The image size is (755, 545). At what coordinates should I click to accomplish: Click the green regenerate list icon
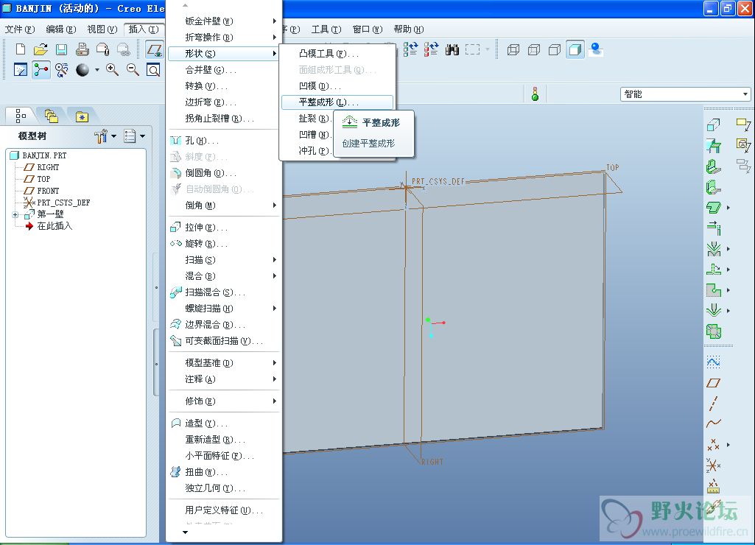click(x=410, y=49)
